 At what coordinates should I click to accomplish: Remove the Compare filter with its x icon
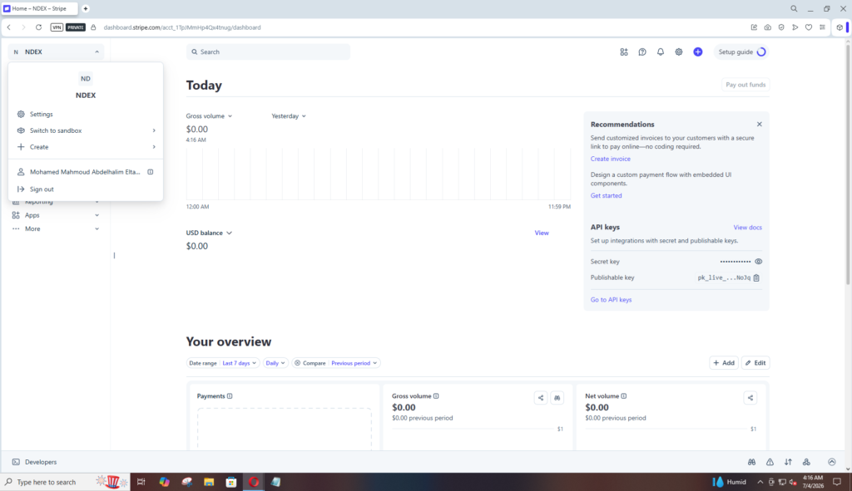point(297,363)
